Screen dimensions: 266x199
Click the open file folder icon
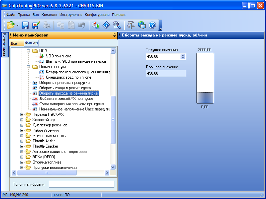(x=10, y=25)
